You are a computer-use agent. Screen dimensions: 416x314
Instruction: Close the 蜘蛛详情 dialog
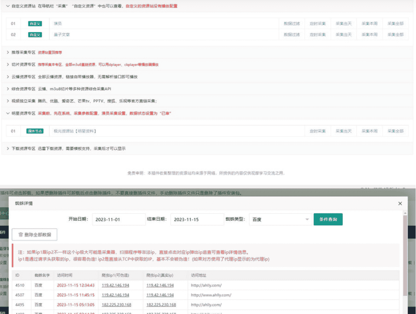(400, 203)
